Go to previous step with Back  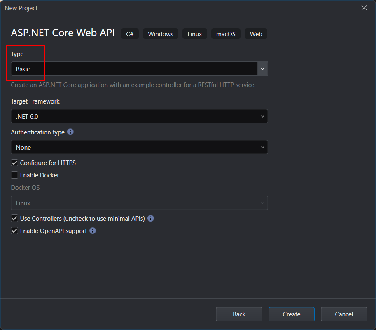(x=239, y=314)
